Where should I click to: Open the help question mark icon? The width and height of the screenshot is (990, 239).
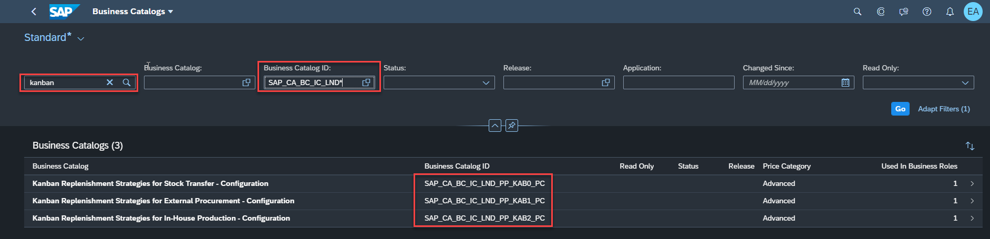927,12
